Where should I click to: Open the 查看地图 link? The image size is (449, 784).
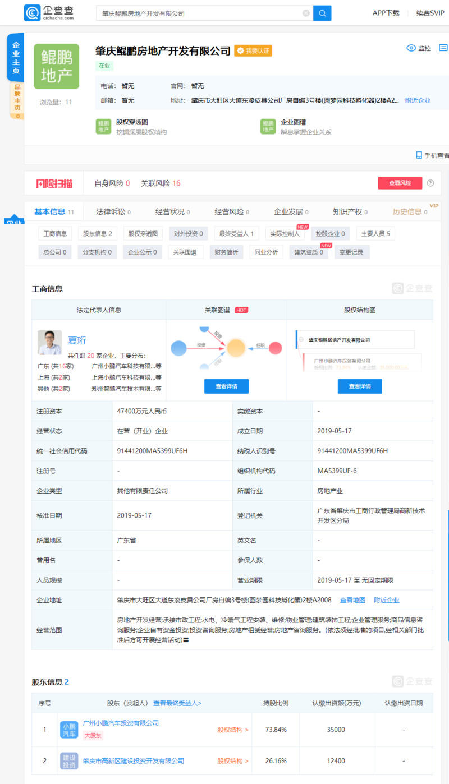(x=352, y=600)
